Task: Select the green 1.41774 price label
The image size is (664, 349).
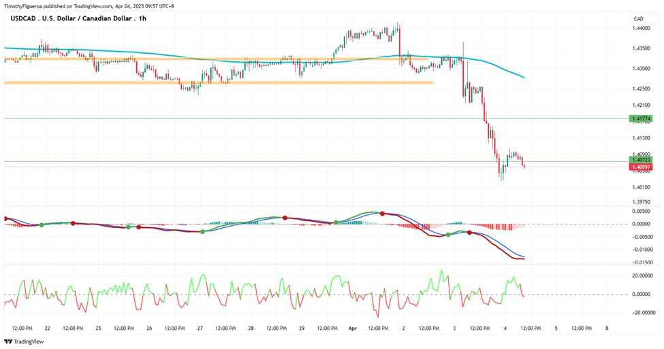Action: point(641,119)
